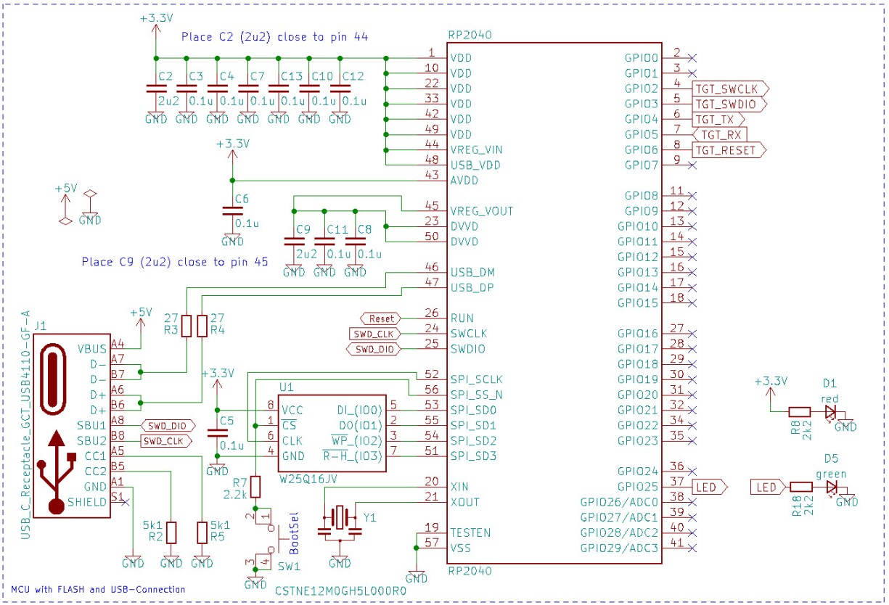
Task: Select the TGT_SWCLK hierarchical label
Action: pos(726,90)
